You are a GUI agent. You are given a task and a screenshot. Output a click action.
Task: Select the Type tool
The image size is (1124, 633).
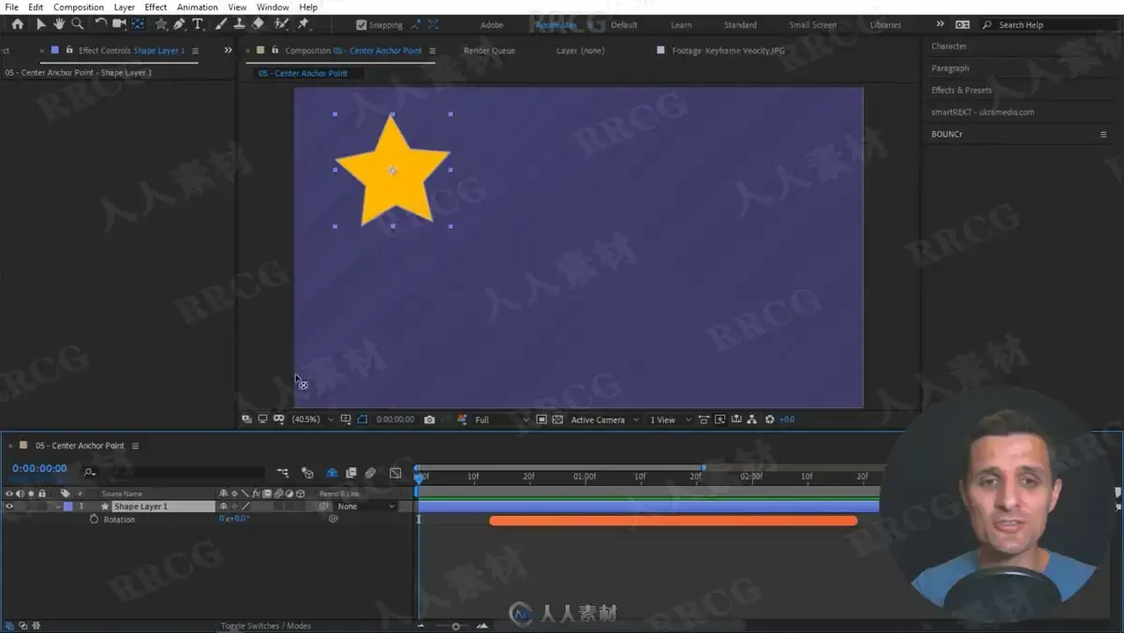tap(198, 24)
